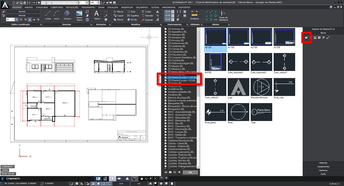The height and width of the screenshot is (186, 344).
Task: Toggle the perspective view mode button
Action: tap(127, 178)
